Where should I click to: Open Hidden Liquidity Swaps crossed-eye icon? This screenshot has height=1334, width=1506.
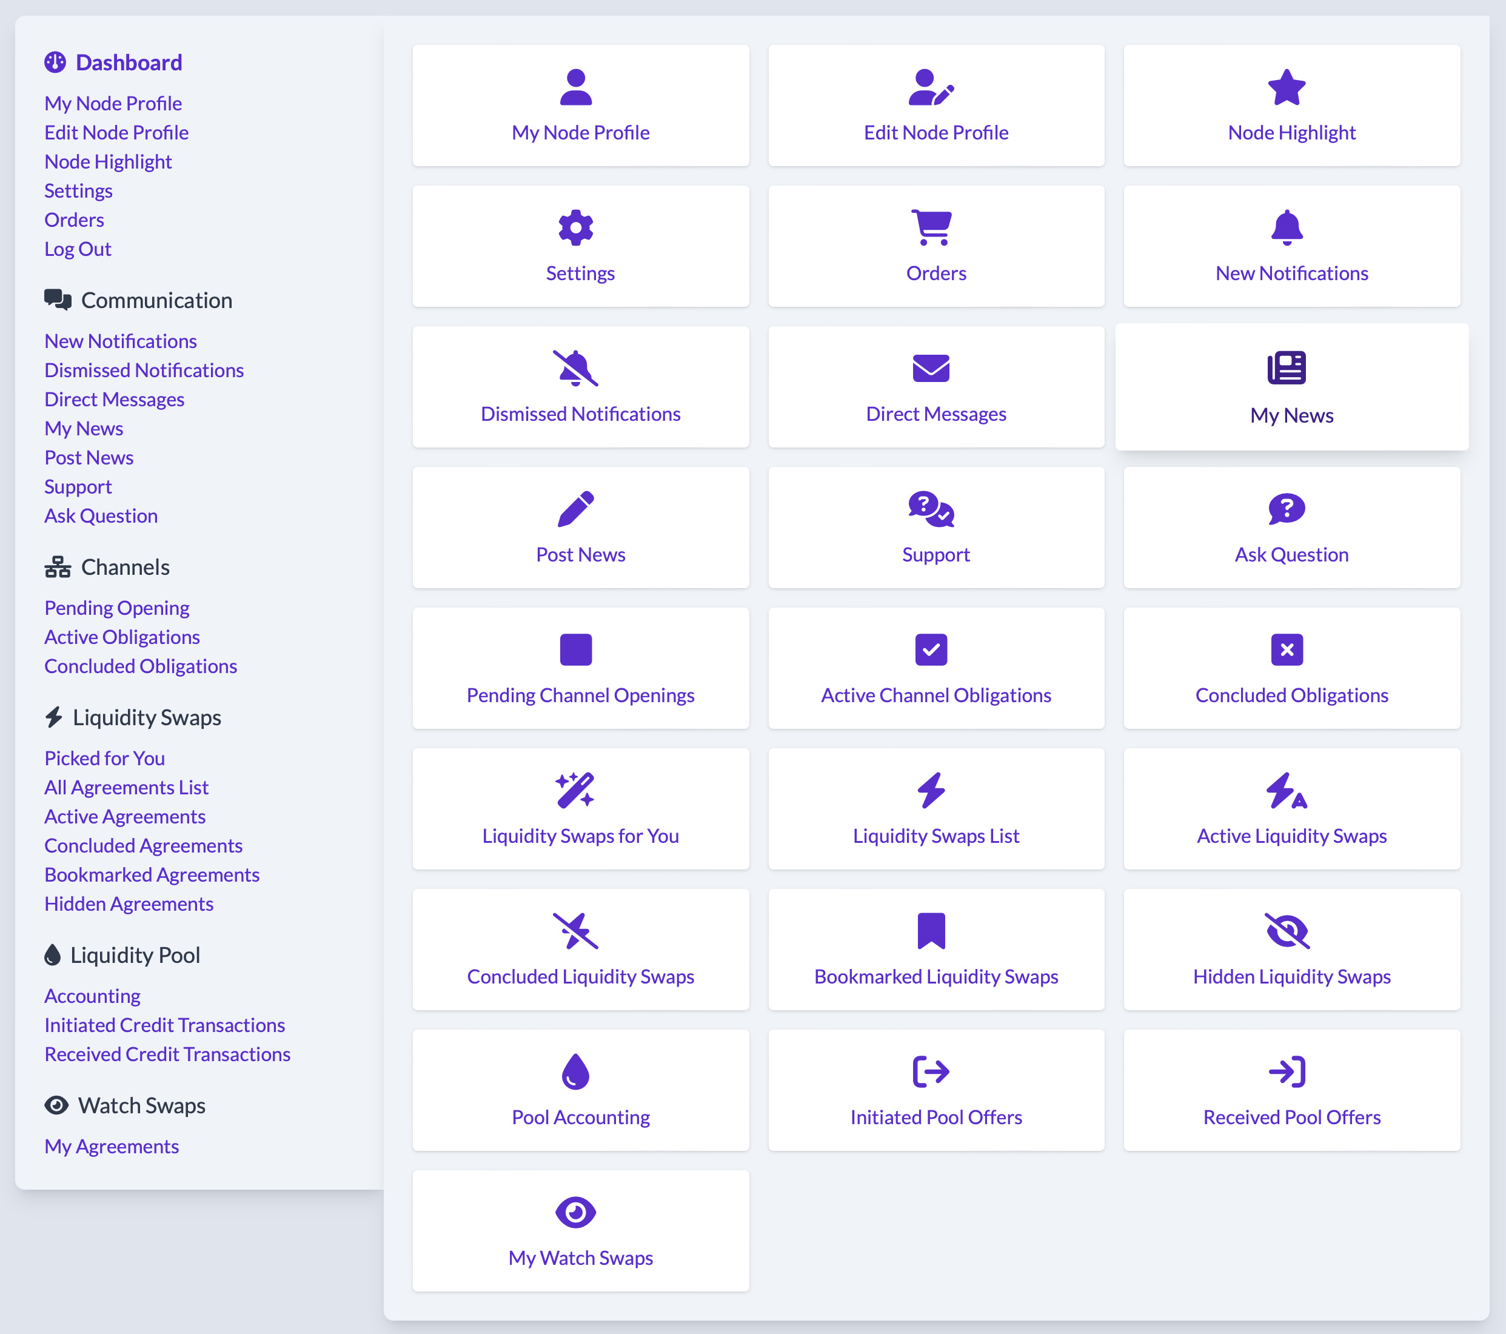1286,931
